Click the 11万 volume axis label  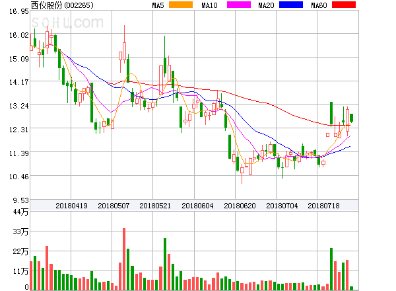(20, 271)
